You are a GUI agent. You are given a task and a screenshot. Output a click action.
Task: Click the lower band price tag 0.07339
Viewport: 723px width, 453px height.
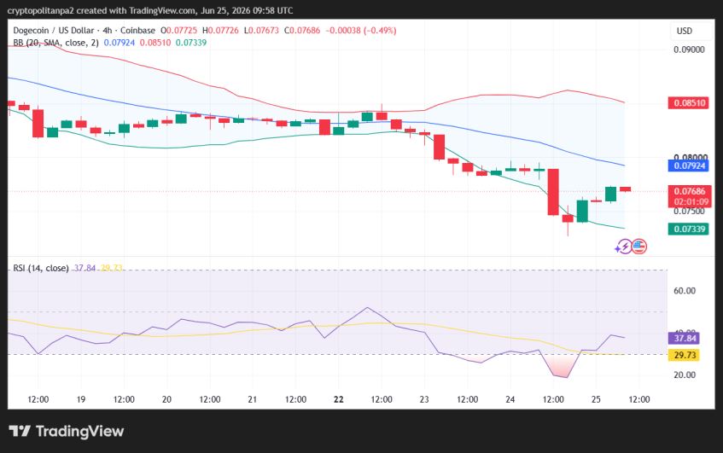690,229
